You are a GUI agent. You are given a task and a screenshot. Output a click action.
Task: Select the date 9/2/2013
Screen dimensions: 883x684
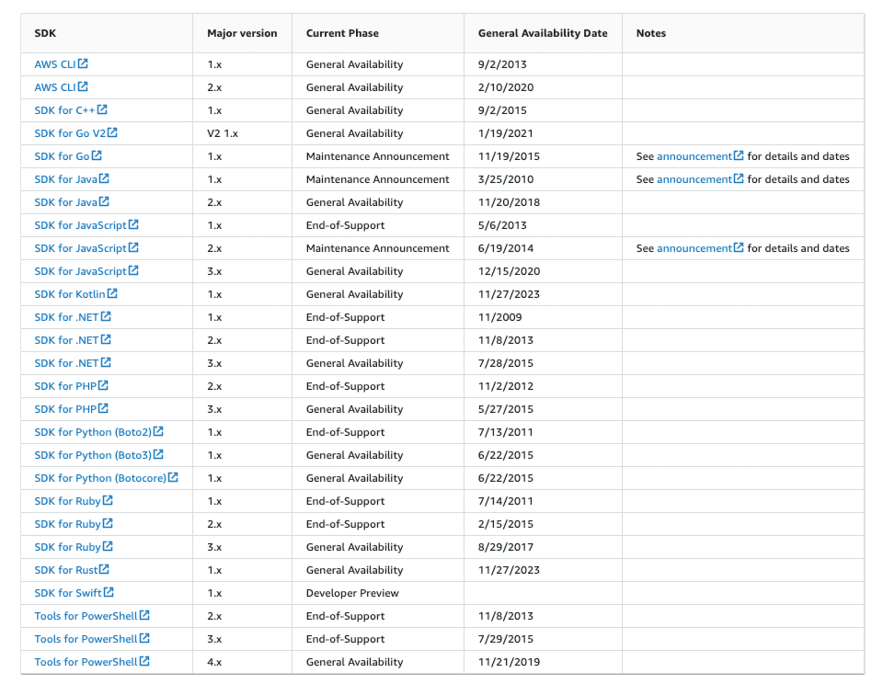pos(502,64)
